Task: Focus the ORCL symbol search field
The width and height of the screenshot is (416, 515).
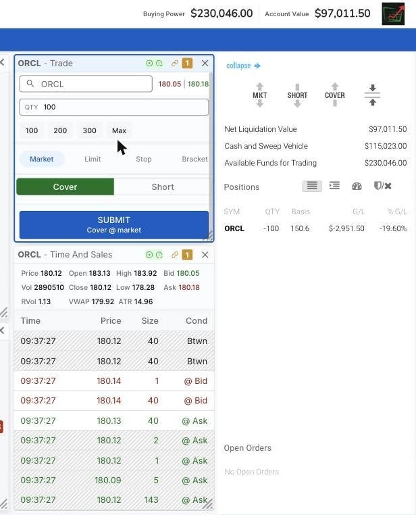Action: click(86, 84)
